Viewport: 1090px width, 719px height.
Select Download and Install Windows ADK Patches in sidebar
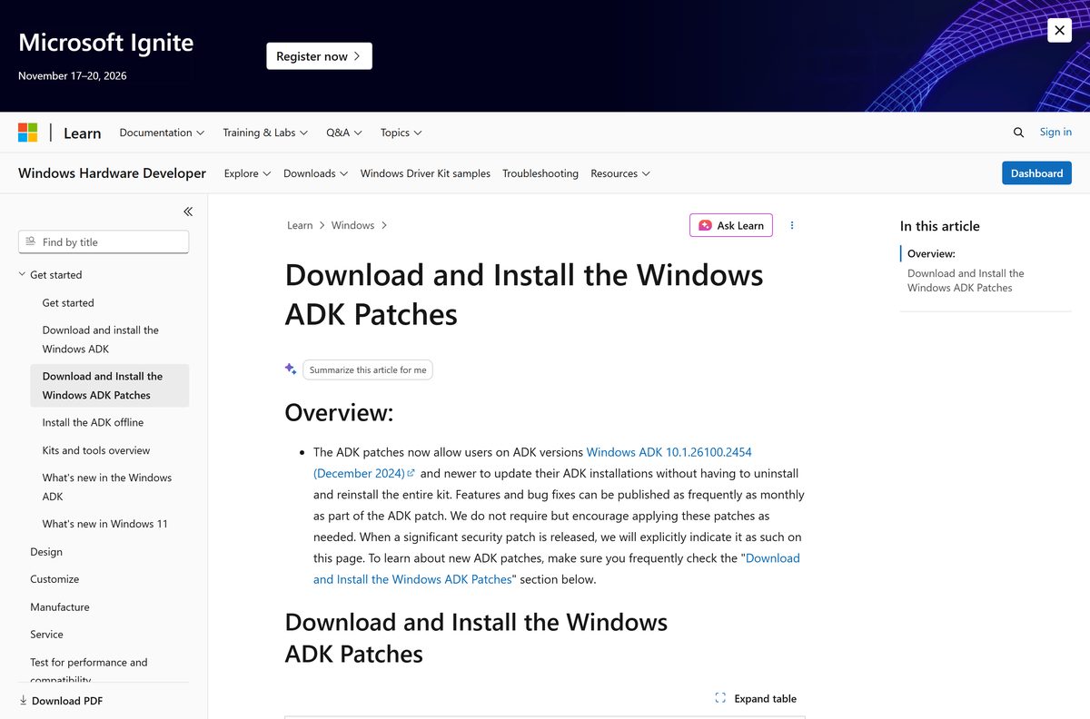coord(109,386)
